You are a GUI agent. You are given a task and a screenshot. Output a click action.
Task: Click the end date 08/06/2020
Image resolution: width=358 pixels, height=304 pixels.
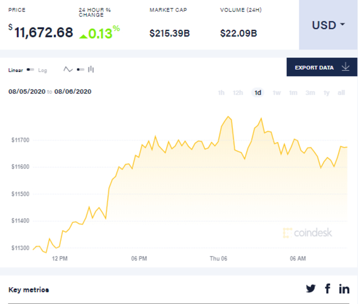click(x=73, y=92)
